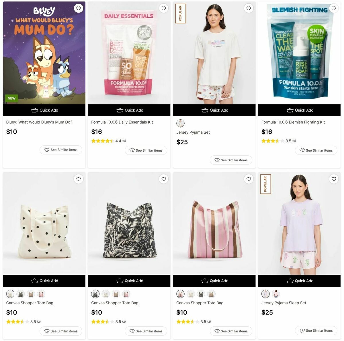Screen dimensions: 344x341
Task: Choose the pink pyjama swatch on Sleep Set
Action: pyautogui.click(x=276, y=294)
